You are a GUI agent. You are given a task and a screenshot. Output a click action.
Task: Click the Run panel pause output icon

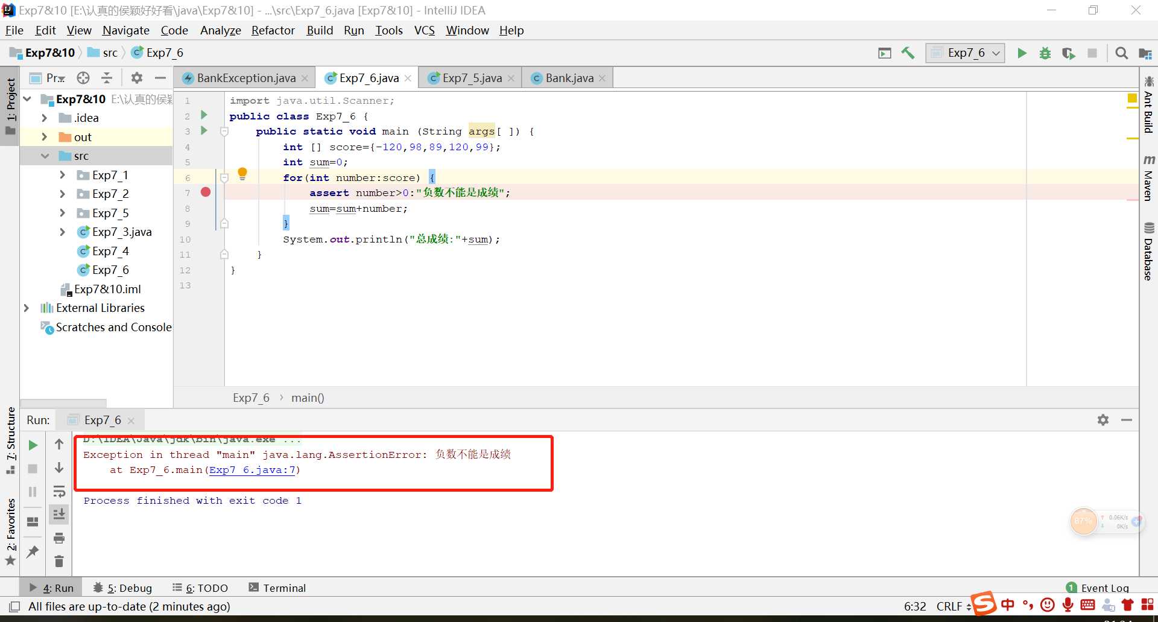33,492
